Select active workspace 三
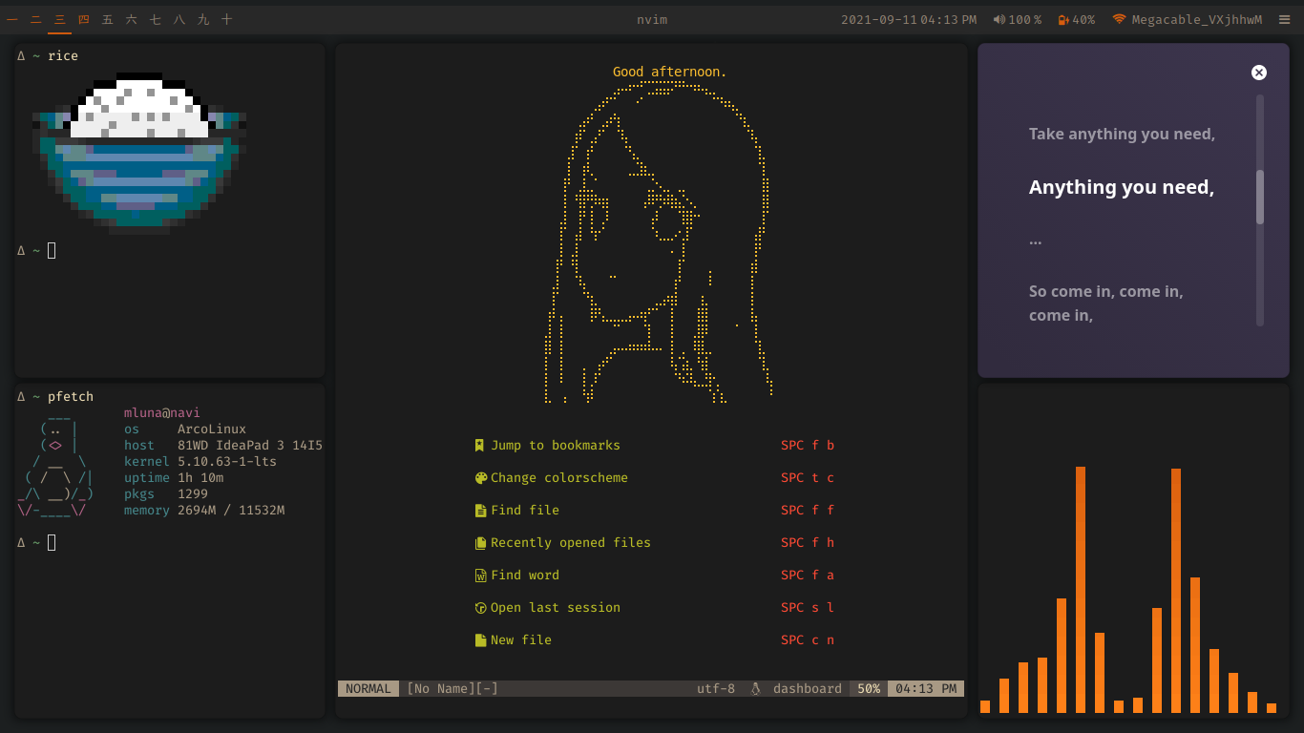Viewport: 1304px width, 733px height. (59, 19)
